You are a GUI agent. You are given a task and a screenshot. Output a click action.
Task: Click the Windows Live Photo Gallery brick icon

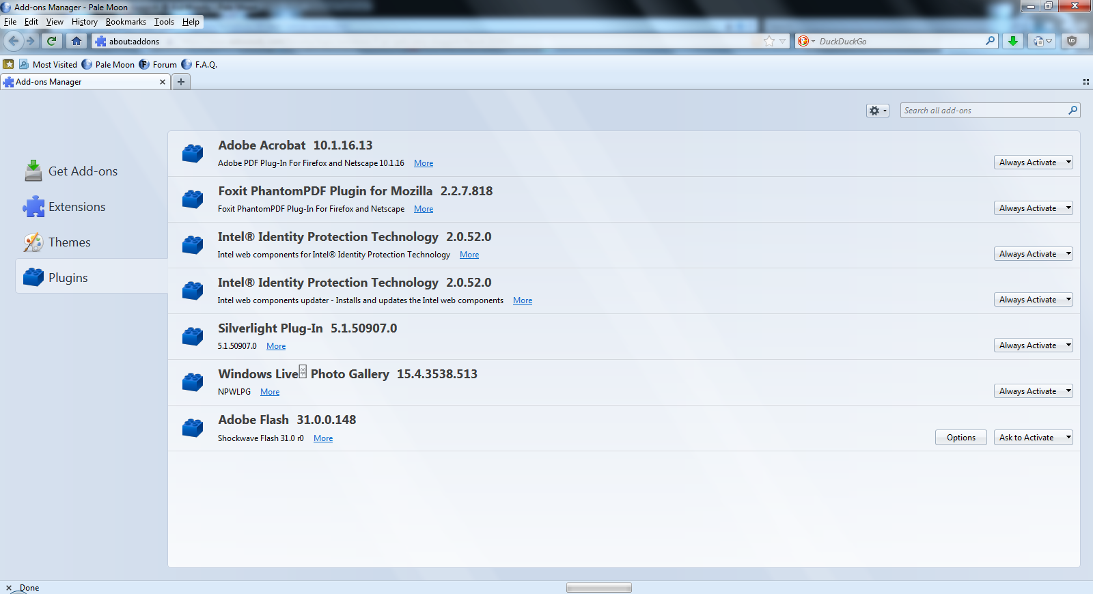[193, 382]
